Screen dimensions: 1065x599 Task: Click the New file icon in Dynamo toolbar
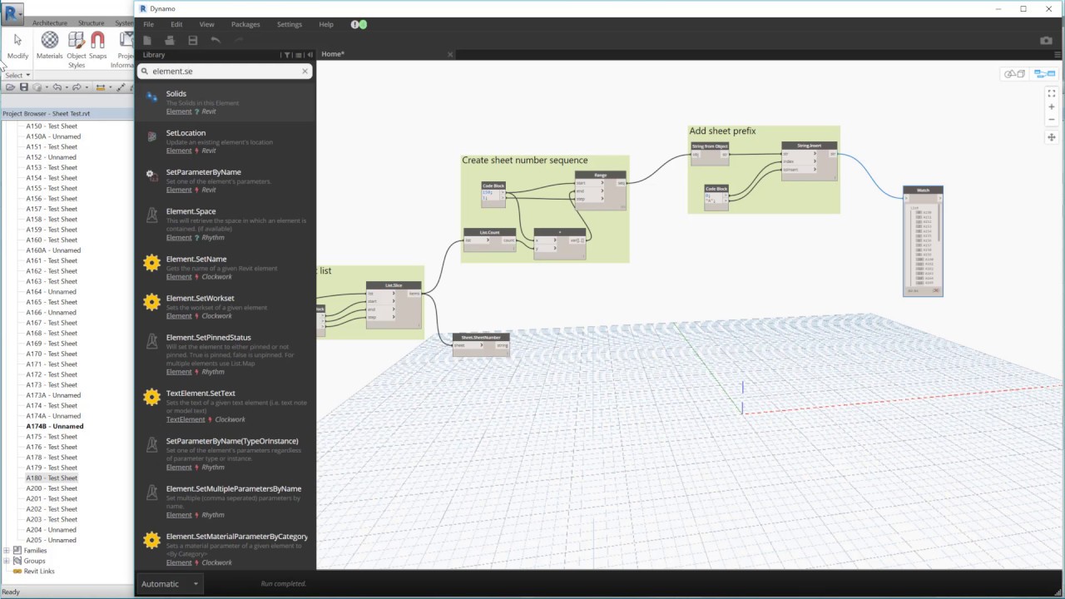147,40
